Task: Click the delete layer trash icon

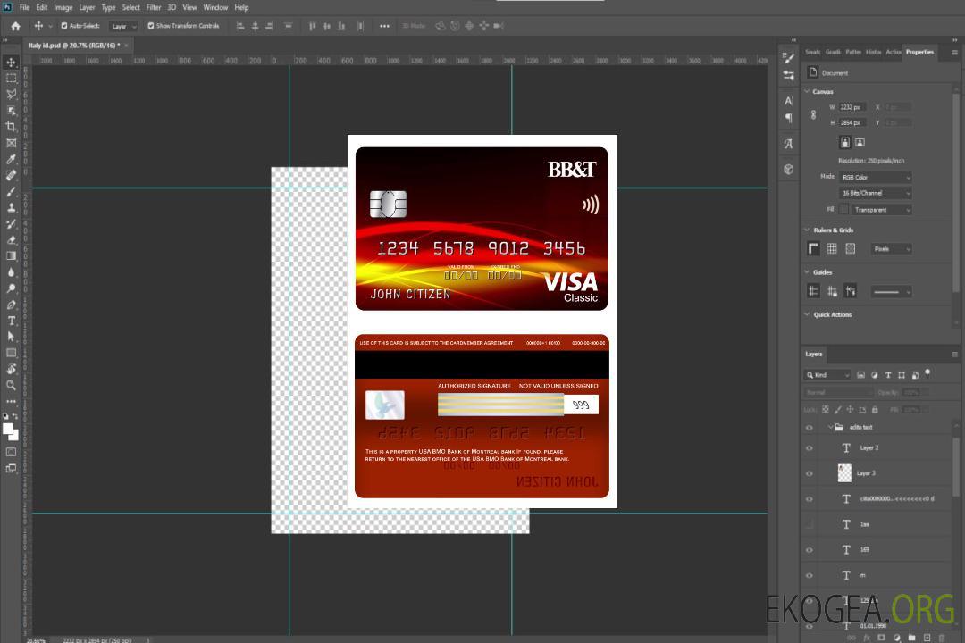Action: (942, 638)
